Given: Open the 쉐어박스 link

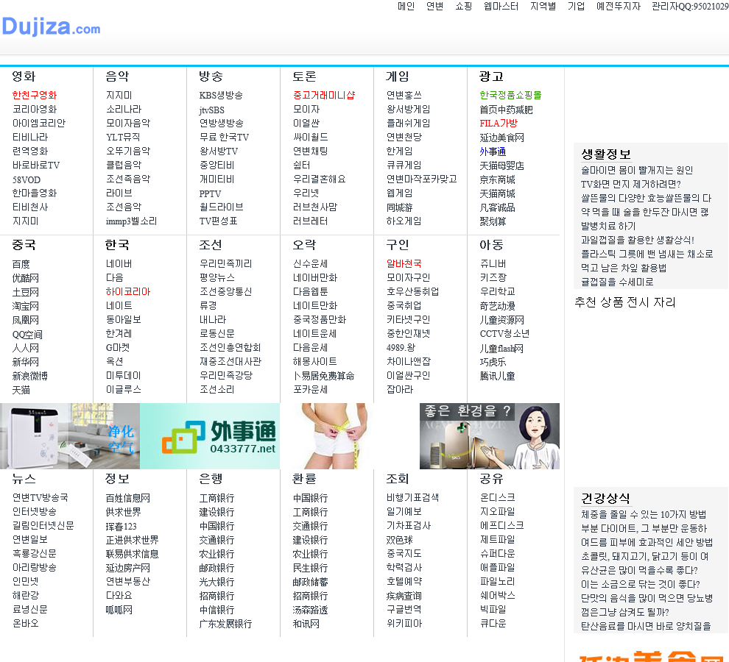Looking at the screenshot, I should (498, 595).
